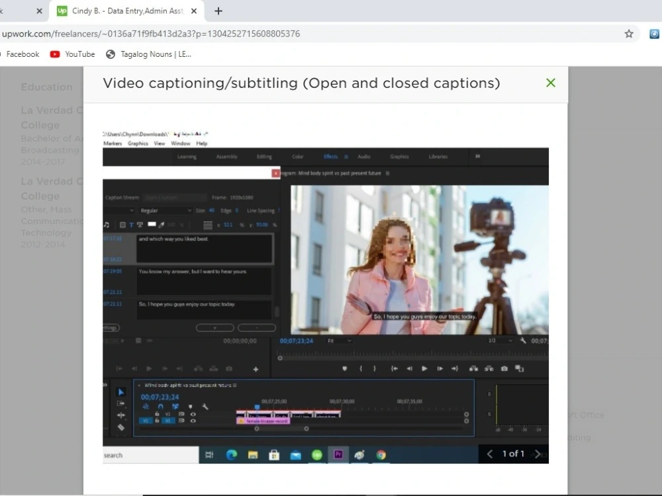
Task: Go to In point in program monitor
Action: [x=394, y=368]
